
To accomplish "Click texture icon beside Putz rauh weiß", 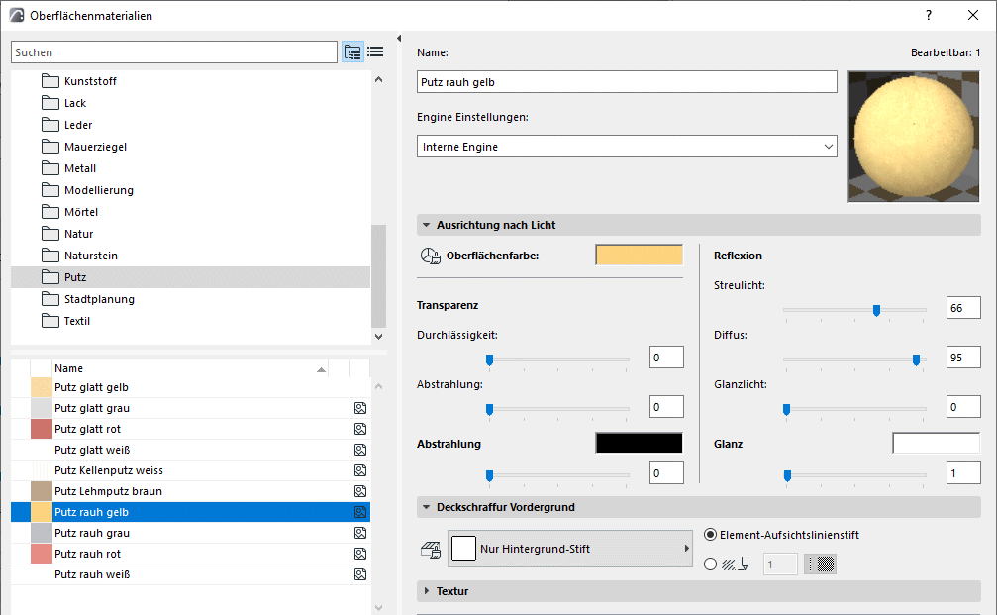I will tap(360, 574).
